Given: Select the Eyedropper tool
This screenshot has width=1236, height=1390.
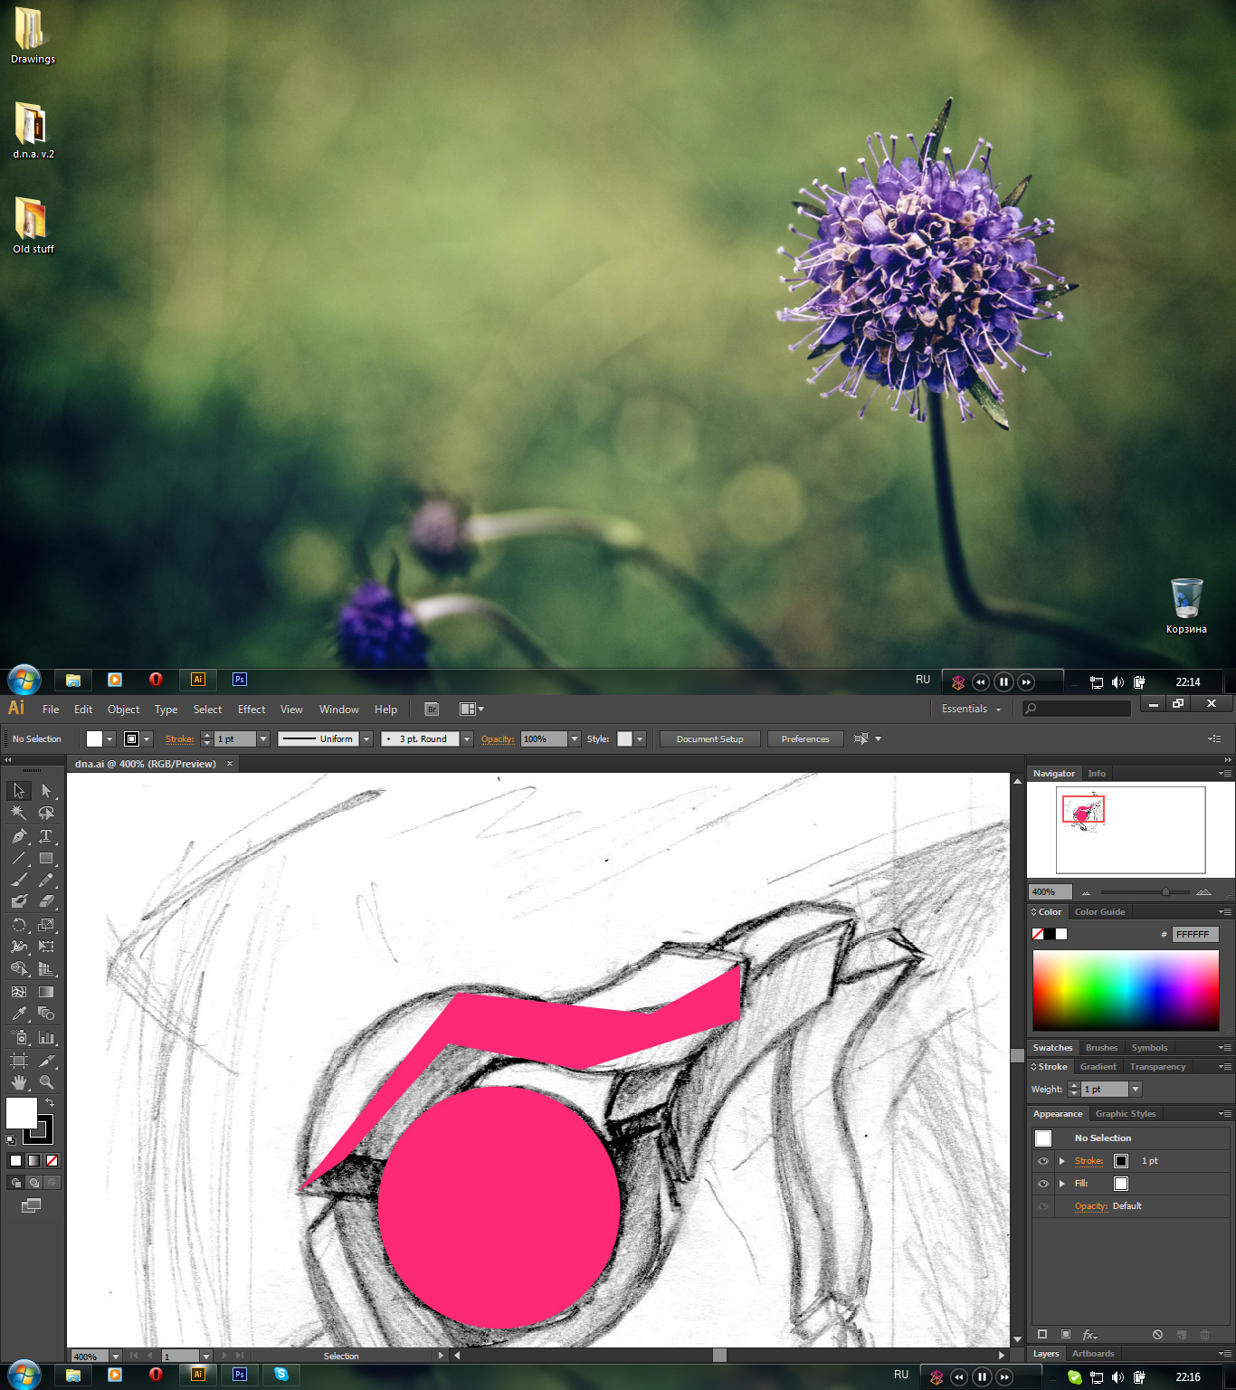Looking at the screenshot, I should point(18,1014).
